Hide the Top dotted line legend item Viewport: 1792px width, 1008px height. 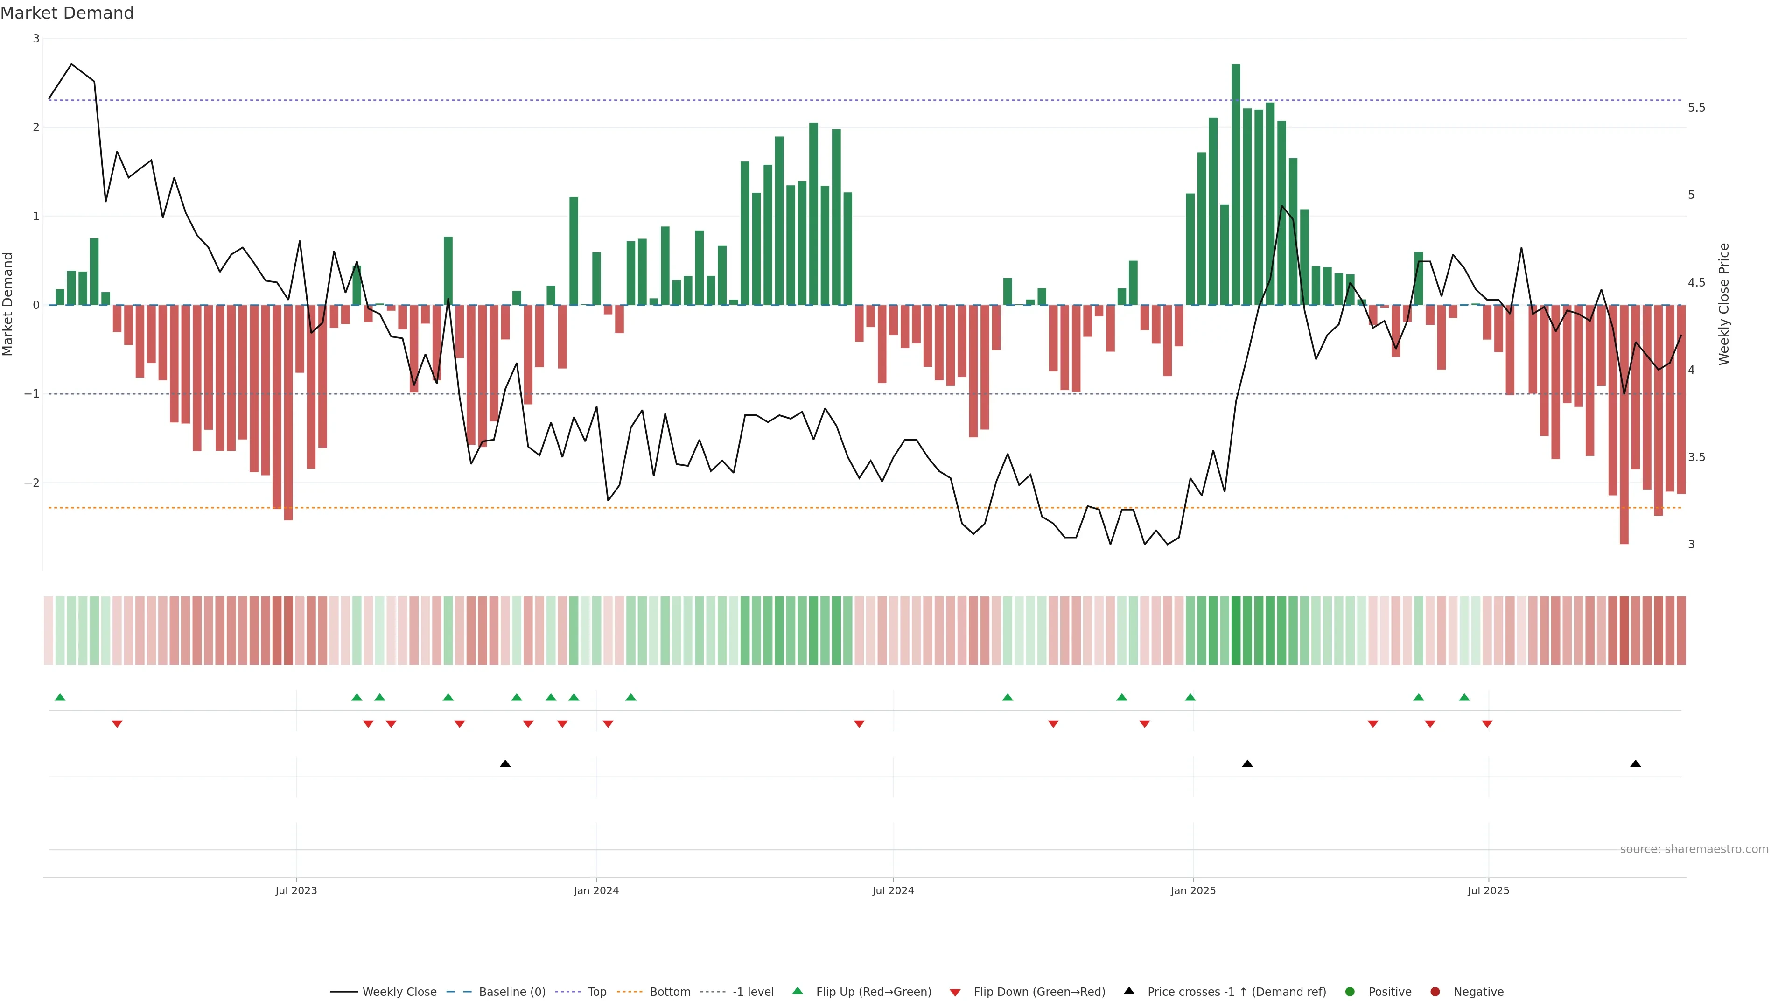(596, 991)
